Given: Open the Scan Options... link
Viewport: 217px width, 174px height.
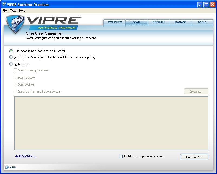Looking at the screenshot, I should tap(25, 156).
